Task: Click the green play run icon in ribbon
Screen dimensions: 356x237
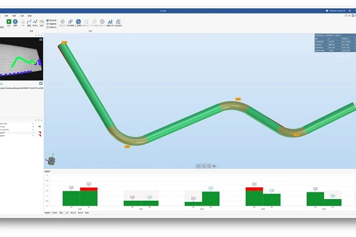Action: [8, 22]
